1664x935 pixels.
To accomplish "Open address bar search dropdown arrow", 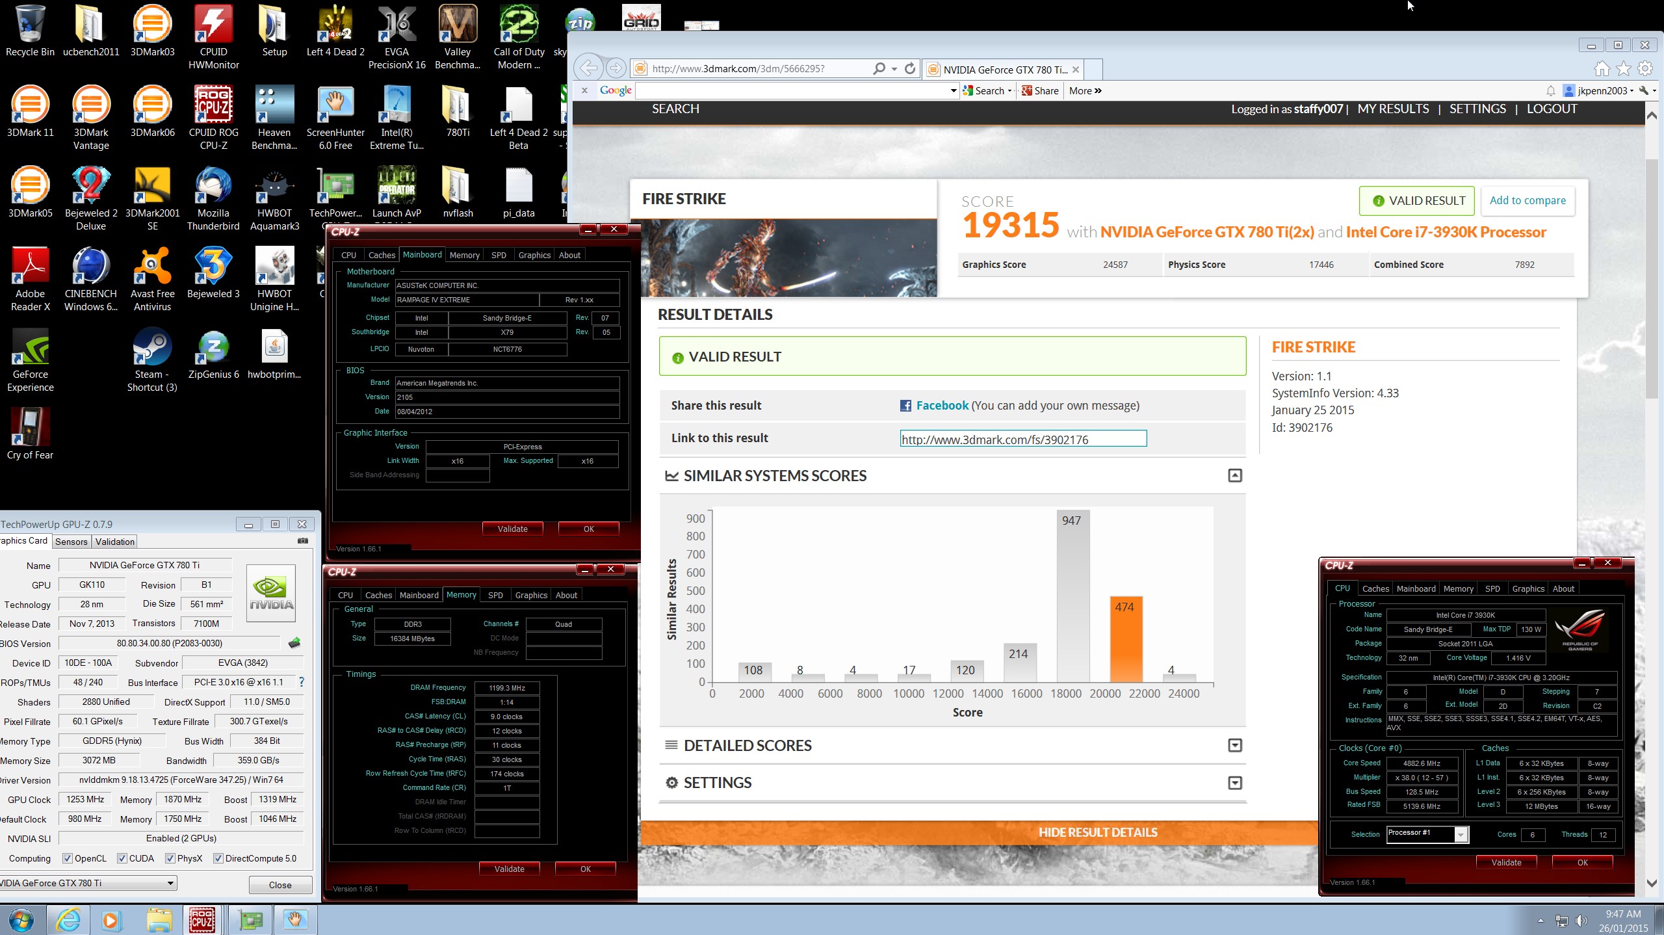I will pos(894,68).
